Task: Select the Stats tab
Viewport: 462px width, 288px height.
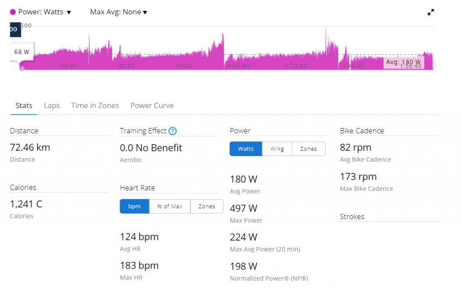Action: [24, 105]
